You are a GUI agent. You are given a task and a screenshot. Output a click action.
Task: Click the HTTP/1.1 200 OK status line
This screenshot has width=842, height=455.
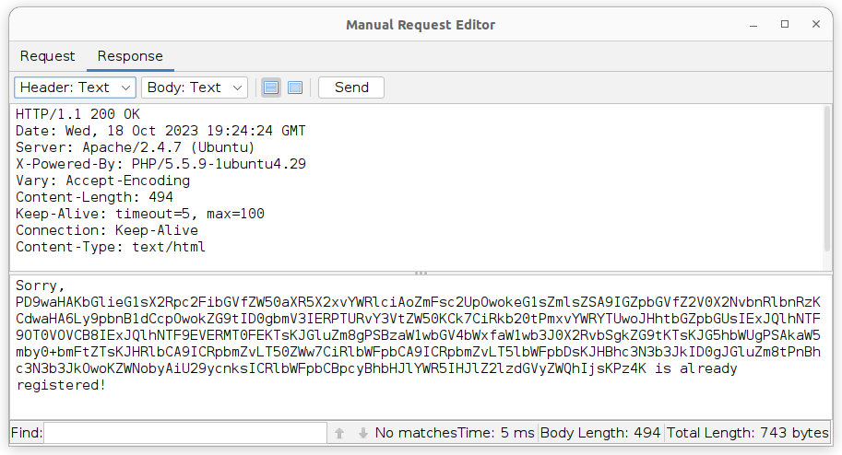tap(78, 115)
